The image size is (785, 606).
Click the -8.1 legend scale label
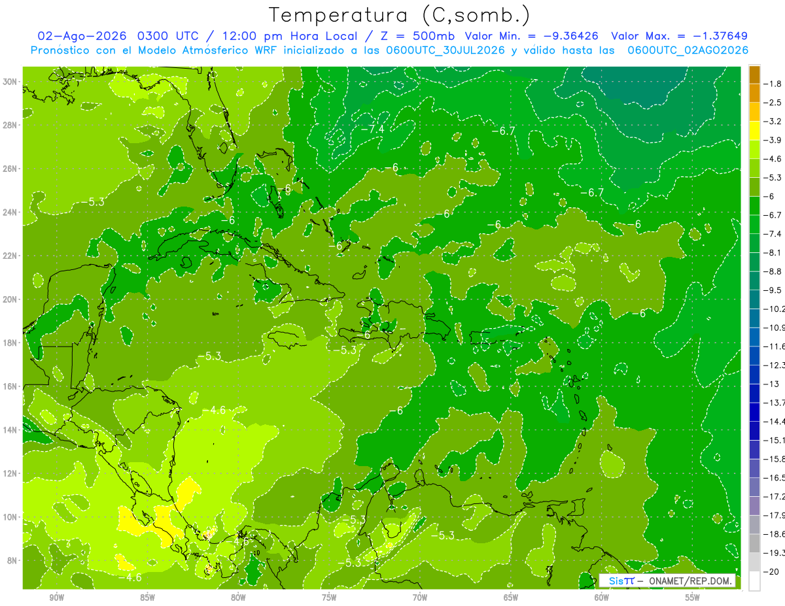773,252
